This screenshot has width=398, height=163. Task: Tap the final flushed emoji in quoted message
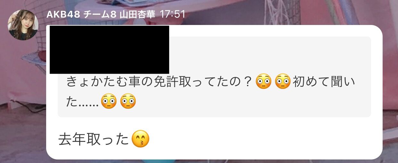[x=128, y=102]
